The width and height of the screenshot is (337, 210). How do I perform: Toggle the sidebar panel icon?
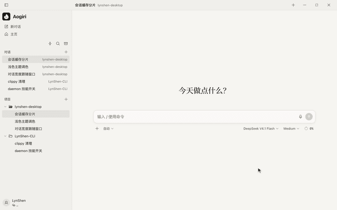pyautogui.click(x=6, y=5)
